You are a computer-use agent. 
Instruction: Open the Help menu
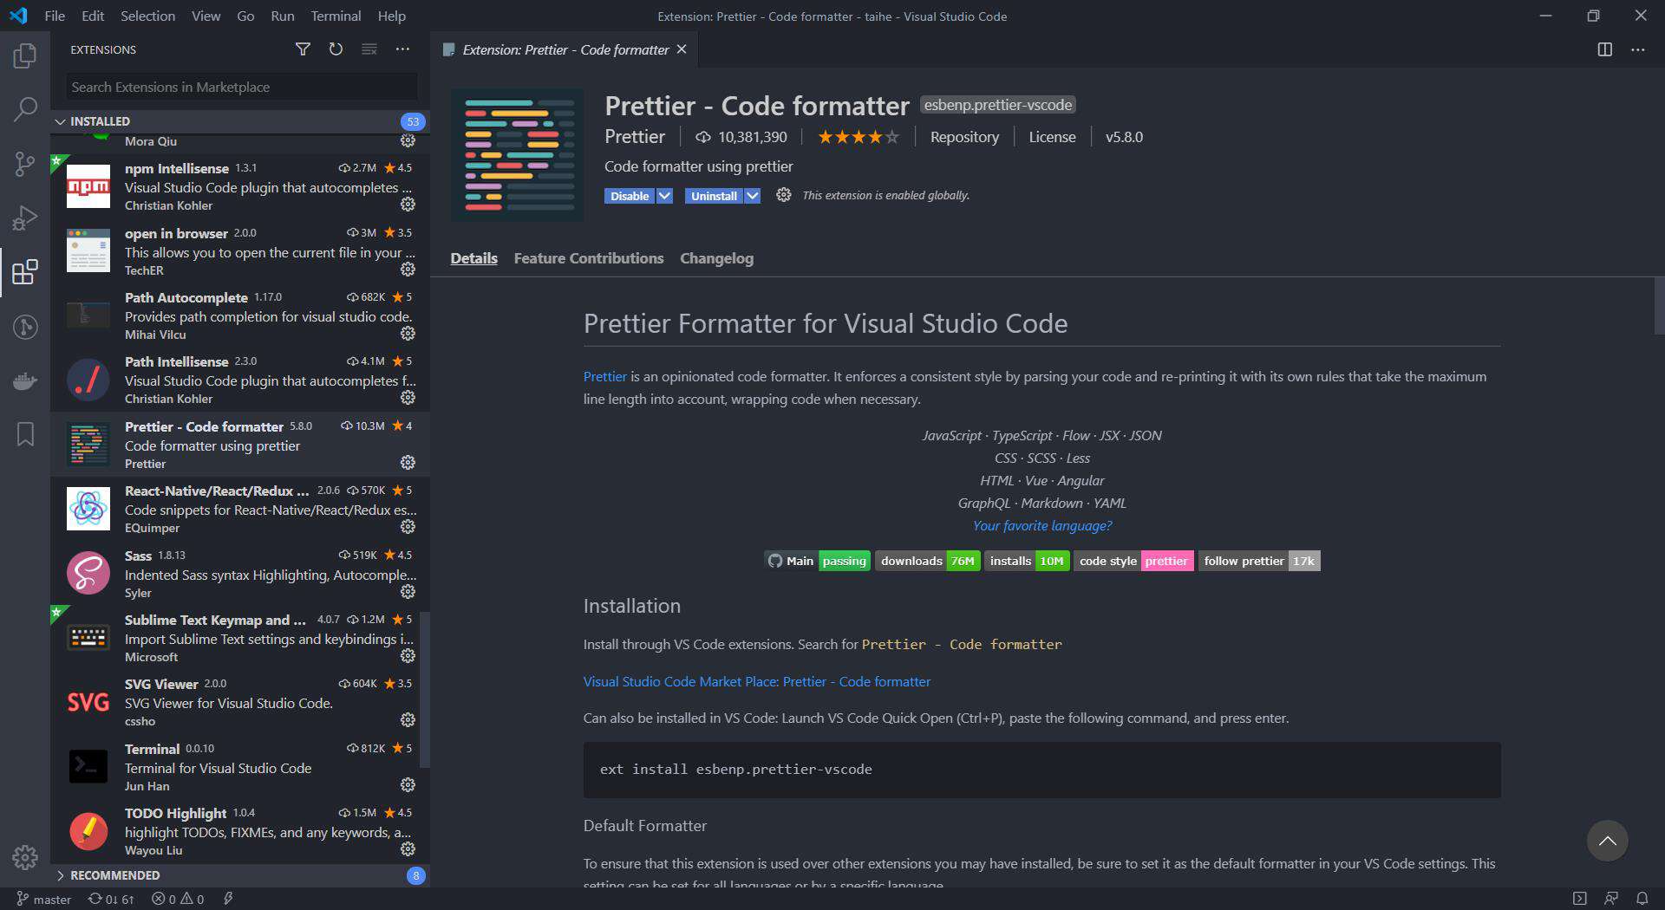tap(391, 16)
